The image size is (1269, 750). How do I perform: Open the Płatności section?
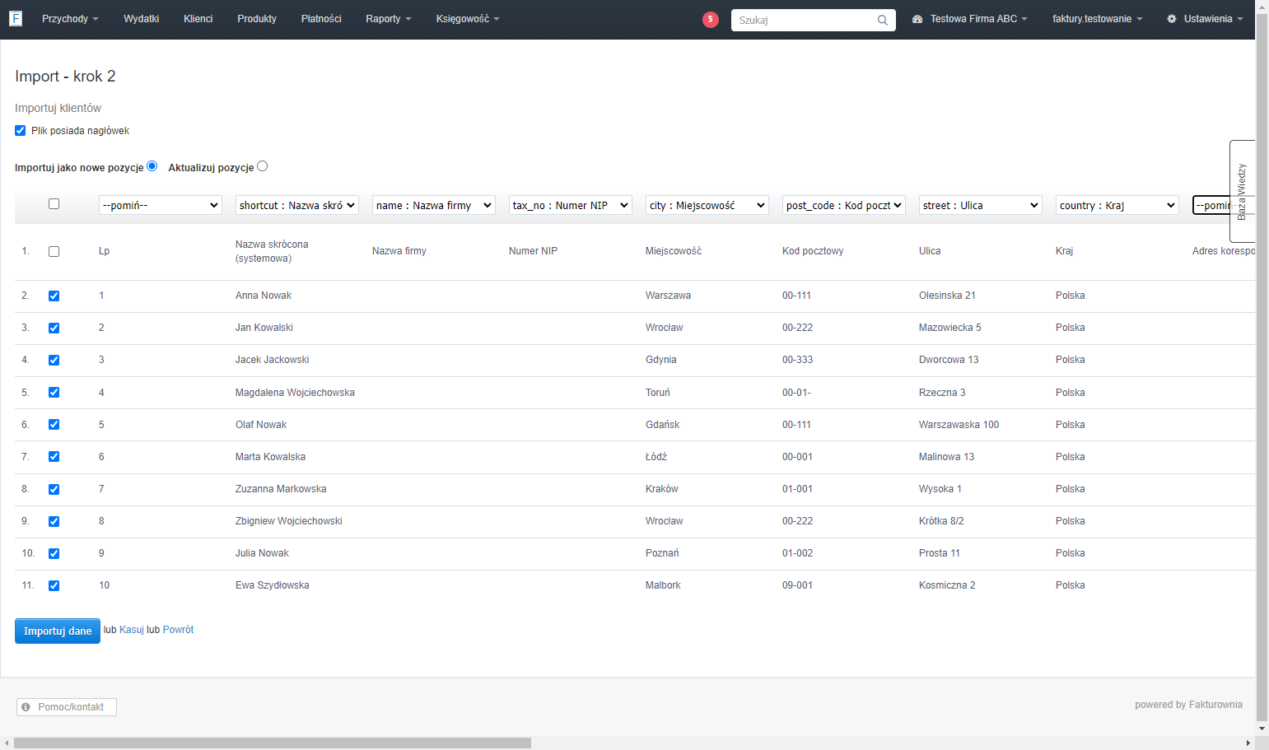[x=321, y=19]
